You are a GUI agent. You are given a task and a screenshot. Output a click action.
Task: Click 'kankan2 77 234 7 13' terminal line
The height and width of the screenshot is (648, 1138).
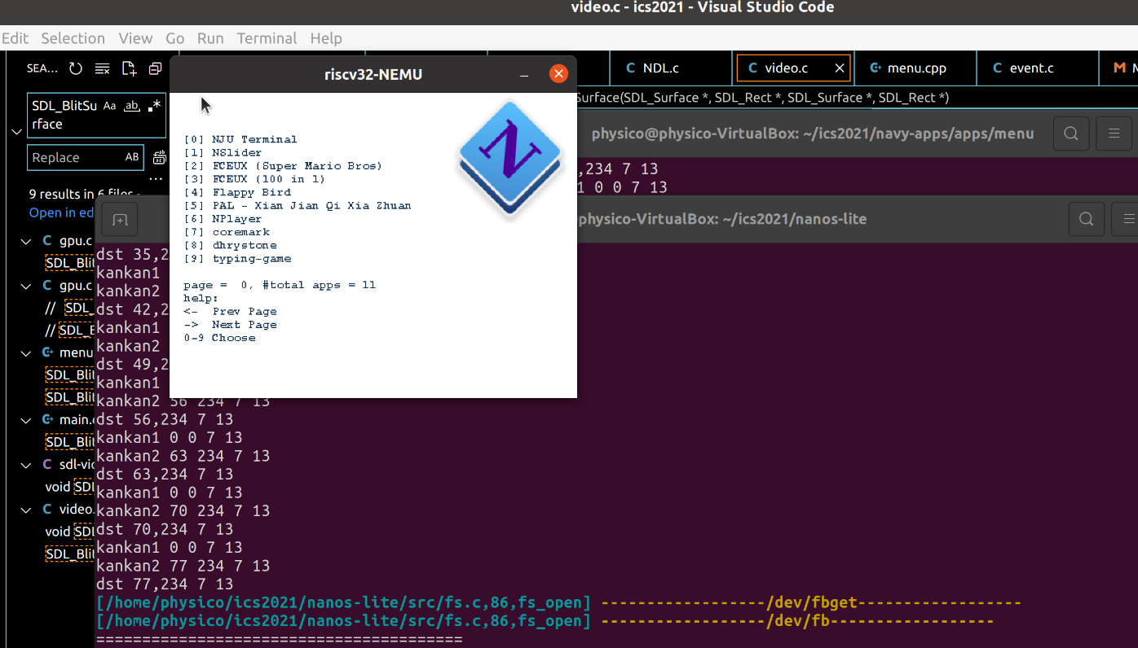pos(183,566)
